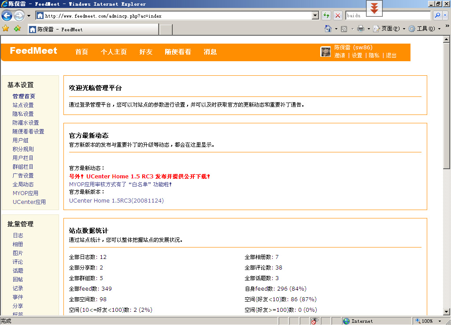The image size is (451, 325).
Task: Click the Print icon
Action: tap(360, 29)
